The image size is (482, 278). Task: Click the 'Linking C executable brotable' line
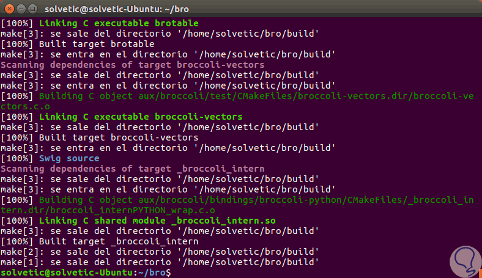(111, 23)
